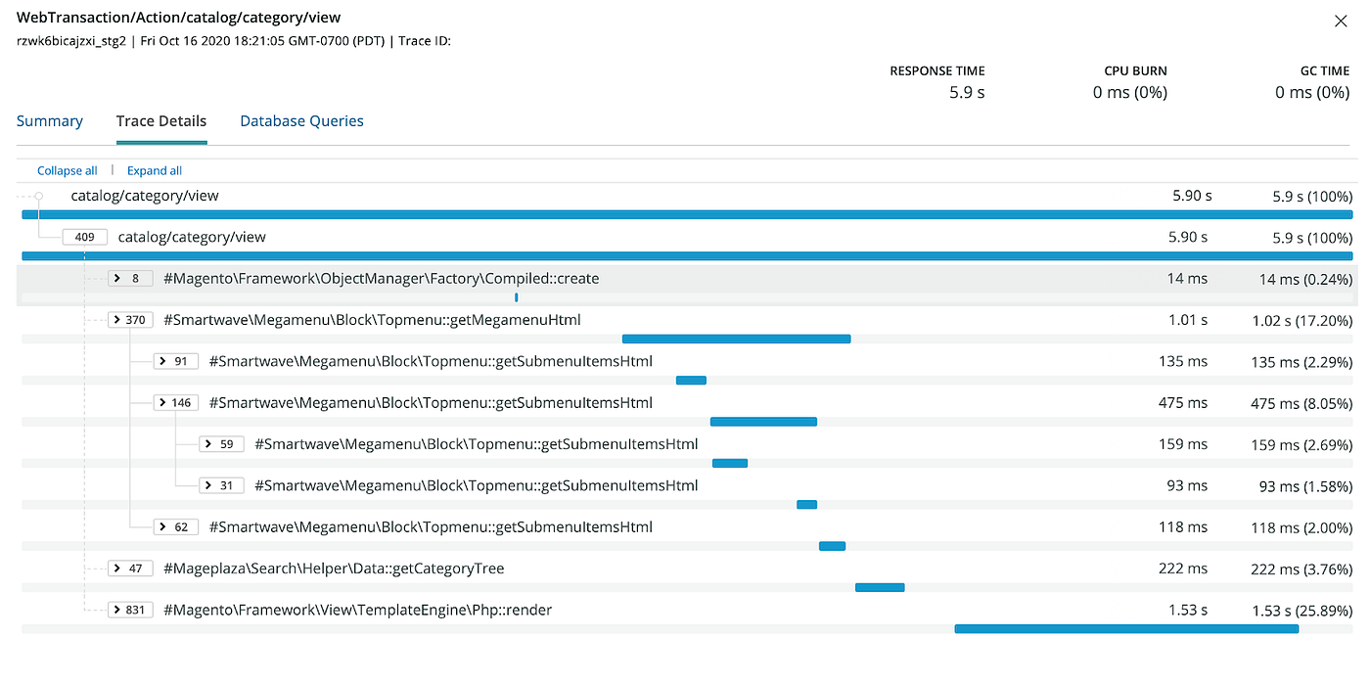The image size is (1370, 682).
Task: Click the rzwk6bicajzxi_stg2 trace info line
Action: tap(233, 41)
